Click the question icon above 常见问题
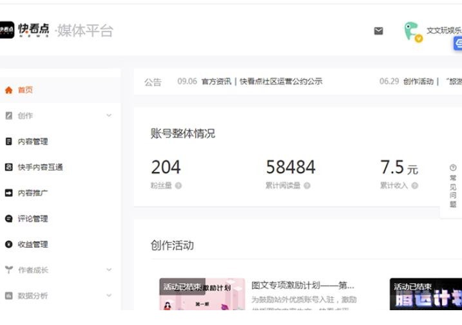The image size is (462, 325). [453, 167]
